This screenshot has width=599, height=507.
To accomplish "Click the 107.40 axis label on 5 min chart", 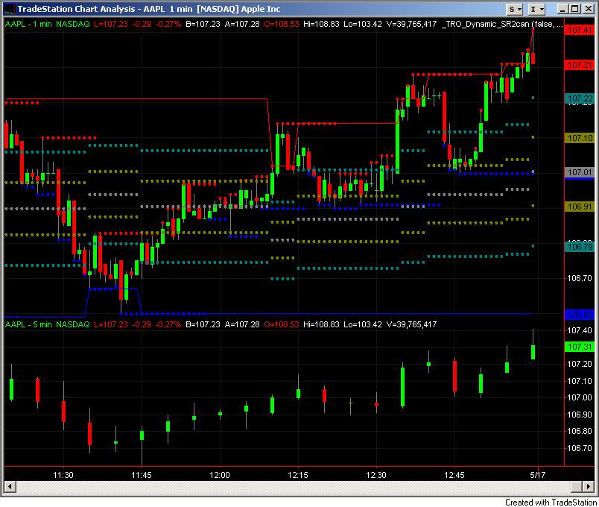I will (x=580, y=330).
